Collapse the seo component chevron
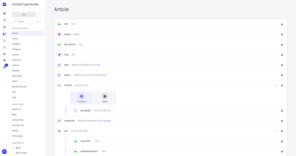The image size is (296, 156). 276,131
